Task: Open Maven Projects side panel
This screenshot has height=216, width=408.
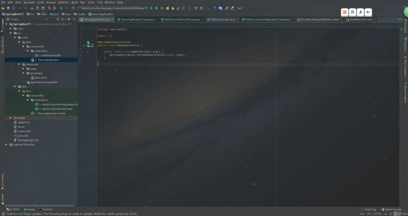Action: pyautogui.click(x=406, y=92)
